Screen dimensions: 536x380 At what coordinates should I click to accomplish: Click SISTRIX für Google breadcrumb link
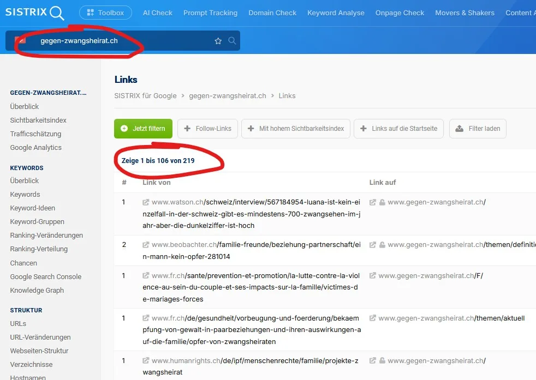145,95
